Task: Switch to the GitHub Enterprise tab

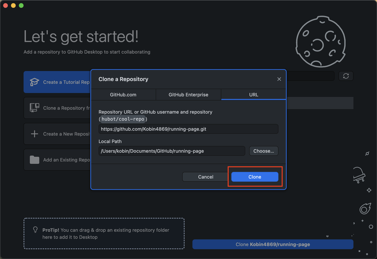Action: click(188, 95)
